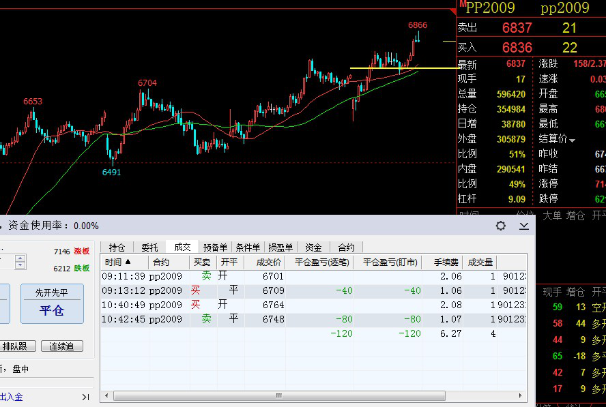Image resolution: width=606 pixels, height=407 pixels.
Task: Collapse the trading panel with chevron icon
Action: click(x=523, y=226)
